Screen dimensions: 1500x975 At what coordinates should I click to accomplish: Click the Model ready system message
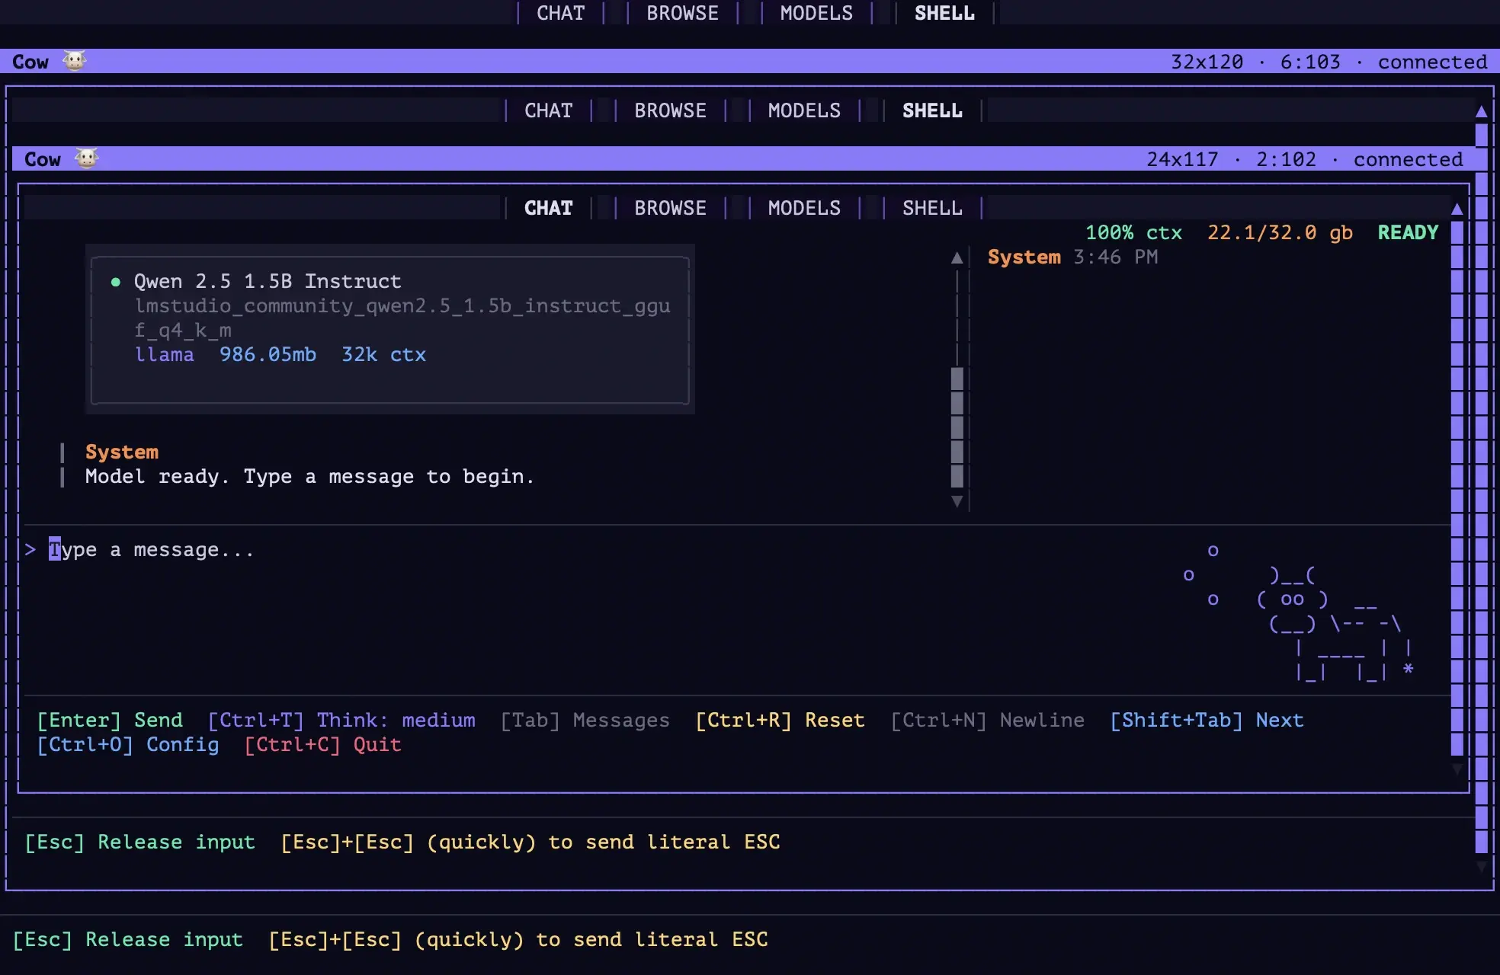point(309,476)
